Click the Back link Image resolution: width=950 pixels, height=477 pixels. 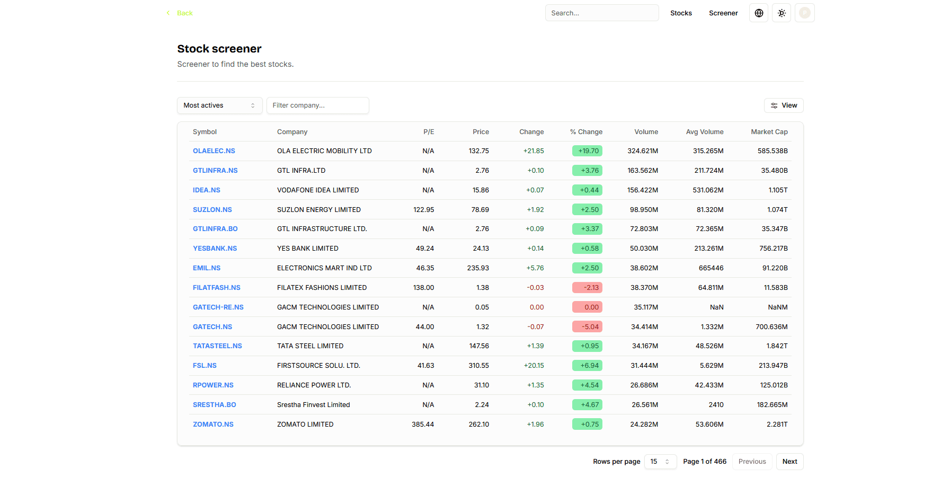180,13
